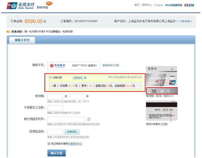Select the 银联卡支付 tab
The height and width of the screenshot is (158, 202).
click(x=22, y=40)
